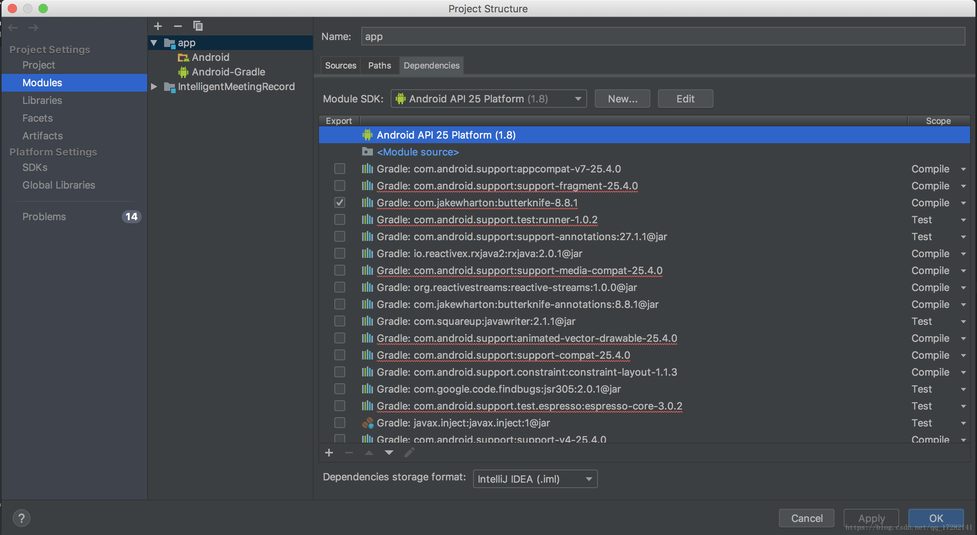
Task: Click the copy module icon
Action: click(198, 26)
